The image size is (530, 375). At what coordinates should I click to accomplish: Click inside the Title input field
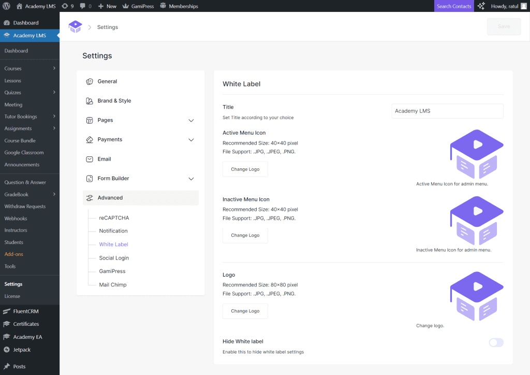click(447, 111)
